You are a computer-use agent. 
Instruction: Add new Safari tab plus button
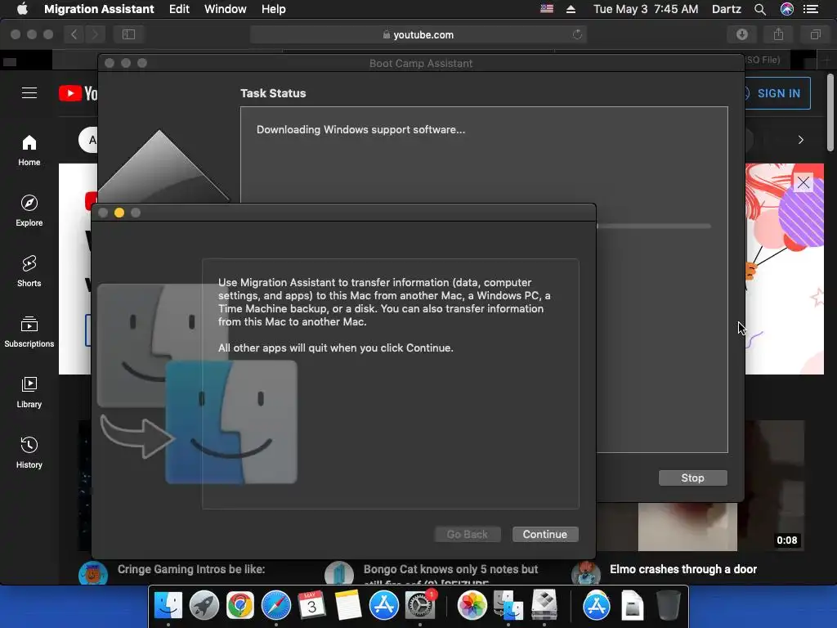(826, 60)
